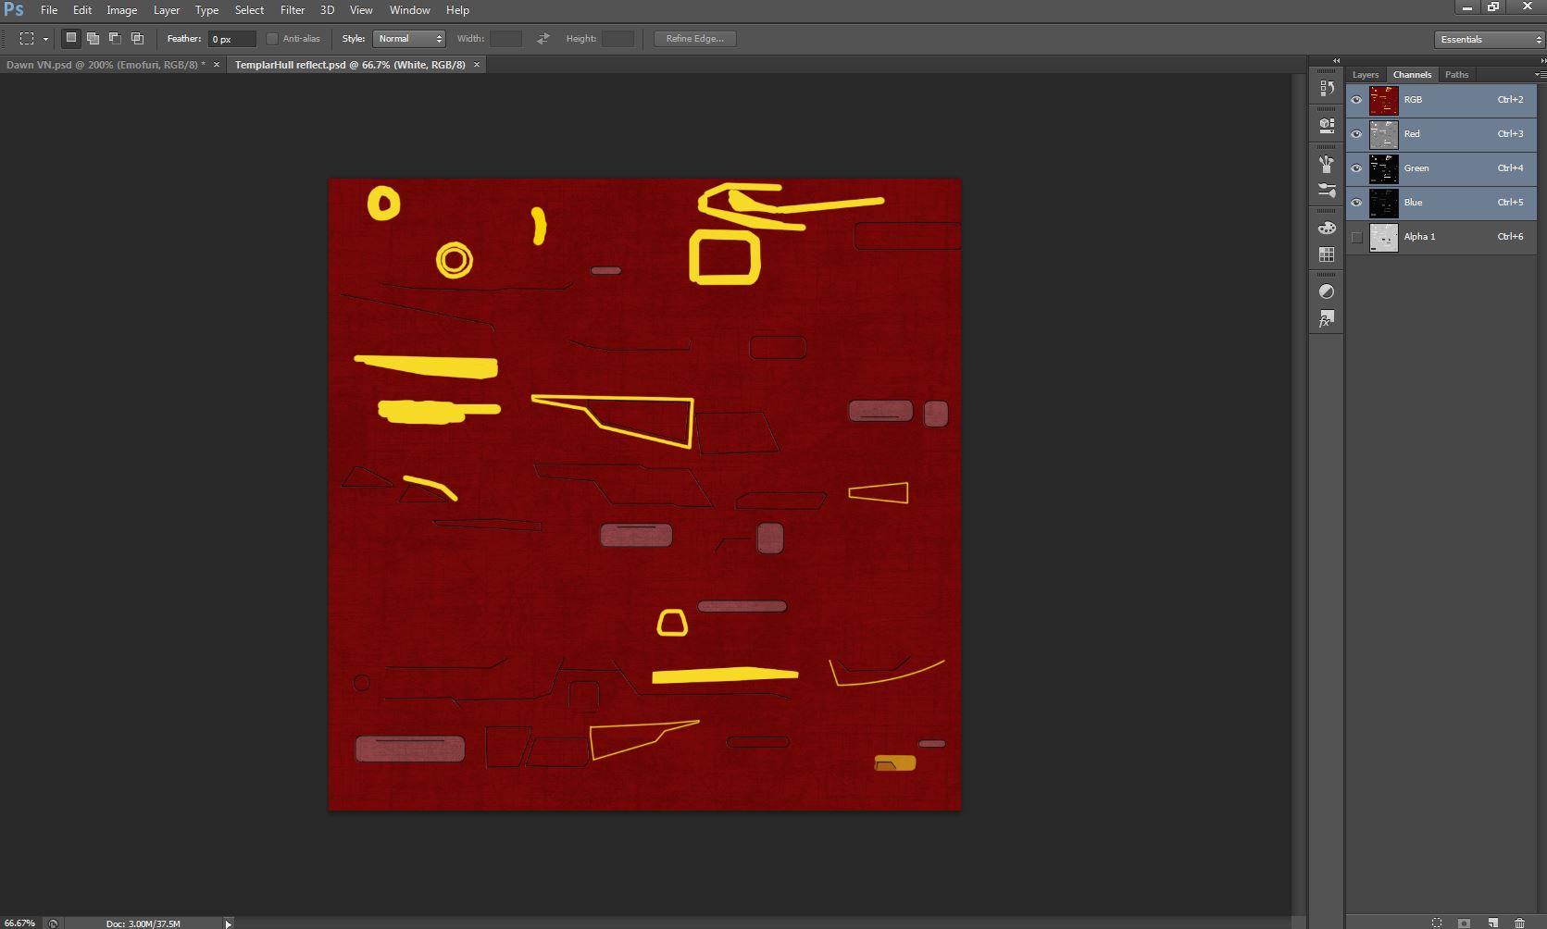Image resolution: width=1547 pixels, height=929 pixels.
Task: Hide the Green channel
Action: (1356, 168)
